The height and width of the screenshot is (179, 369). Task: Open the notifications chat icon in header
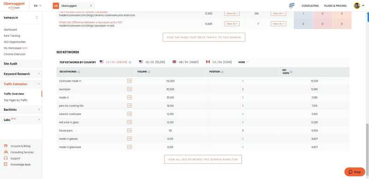(292, 6)
